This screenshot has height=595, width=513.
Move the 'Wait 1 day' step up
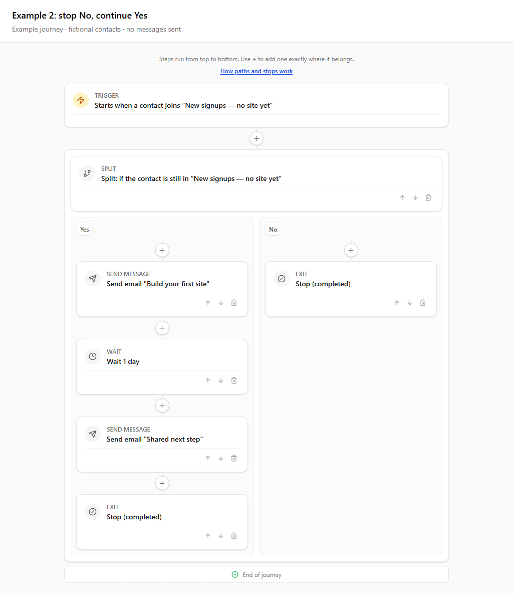(208, 380)
